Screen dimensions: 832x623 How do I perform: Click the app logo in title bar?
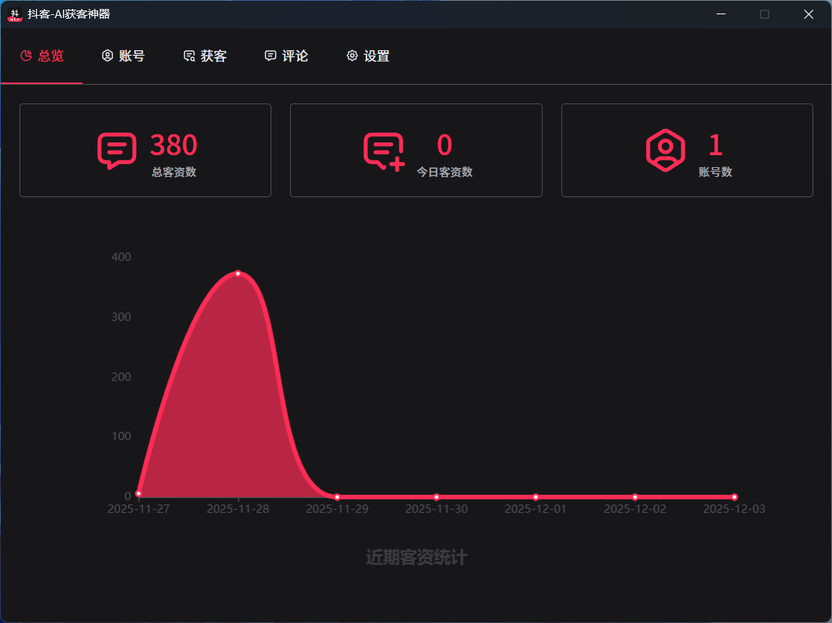[x=14, y=14]
